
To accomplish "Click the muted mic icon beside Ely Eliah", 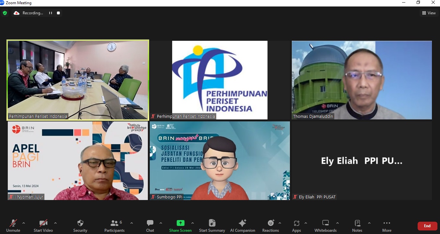I will tap(295, 197).
